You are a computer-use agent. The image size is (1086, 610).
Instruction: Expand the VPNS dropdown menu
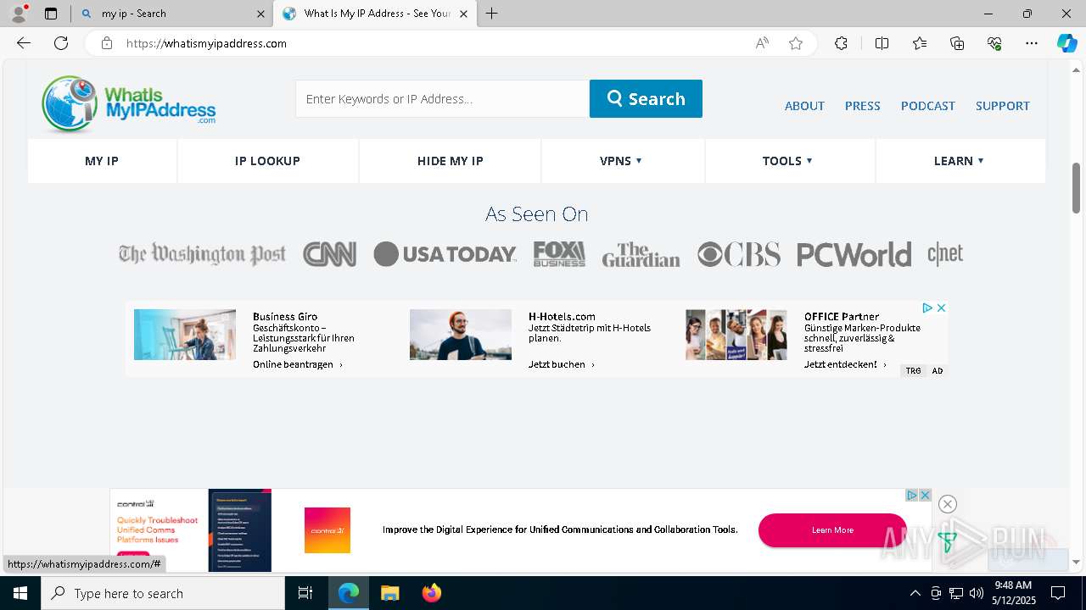(x=622, y=161)
